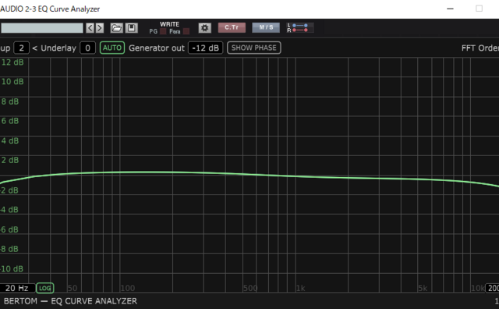This screenshot has height=309, width=499.
Task: Click the value box showing 2
Action: coord(21,48)
